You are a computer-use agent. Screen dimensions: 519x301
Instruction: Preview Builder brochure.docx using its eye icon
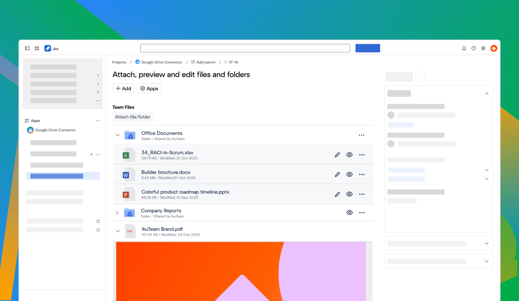(x=350, y=175)
